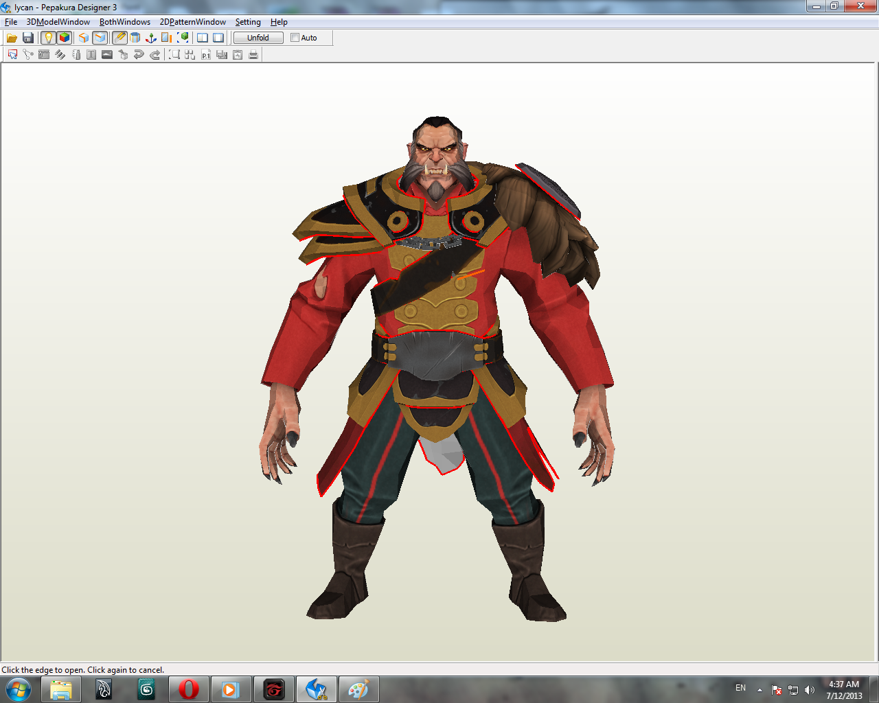The image size is (879, 703).
Task: Click the P.1 page number display icon
Action: click(205, 54)
